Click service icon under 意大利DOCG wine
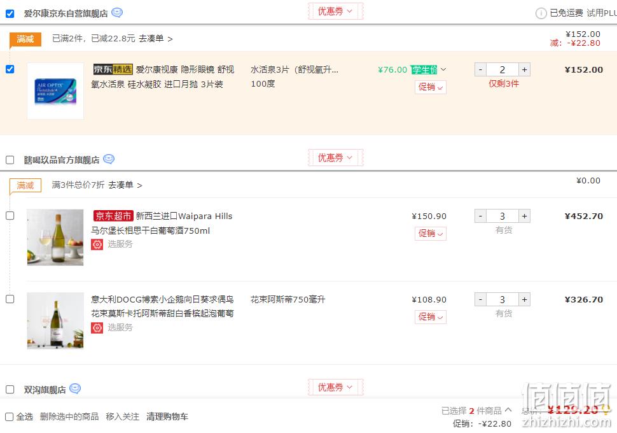Viewport: 617px width, 433px height. point(97,327)
